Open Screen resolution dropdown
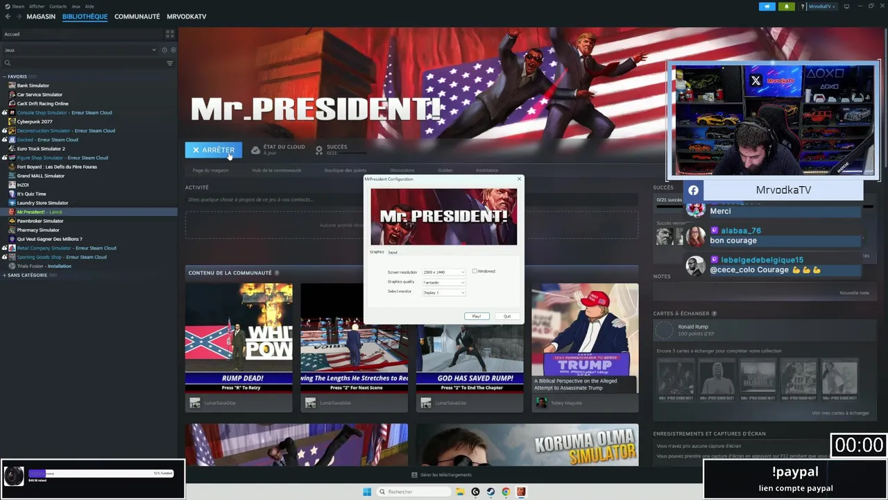The width and height of the screenshot is (888, 500). pos(444,272)
